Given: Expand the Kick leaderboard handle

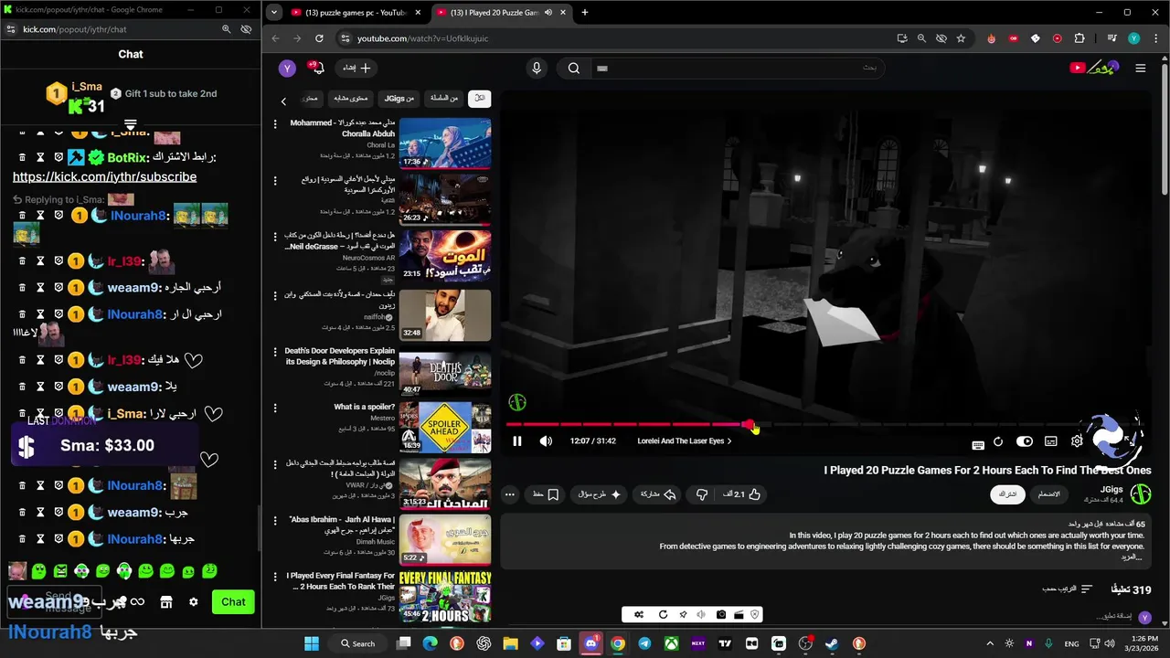Looking at the screenshot, I should [131, 124].
